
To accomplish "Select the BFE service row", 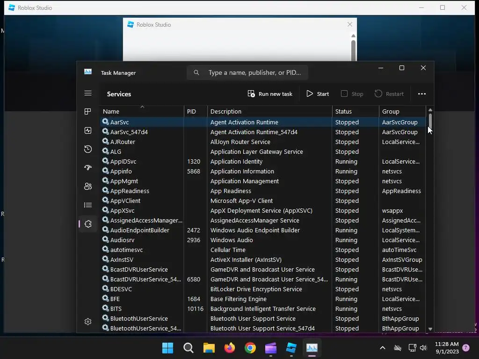I will [263, 299].
